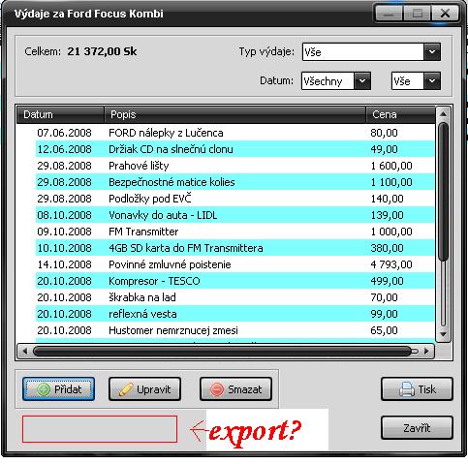Click the red minus icon on Smazat
The height and width of the screenshot is (464, 468).
point(217,389)
